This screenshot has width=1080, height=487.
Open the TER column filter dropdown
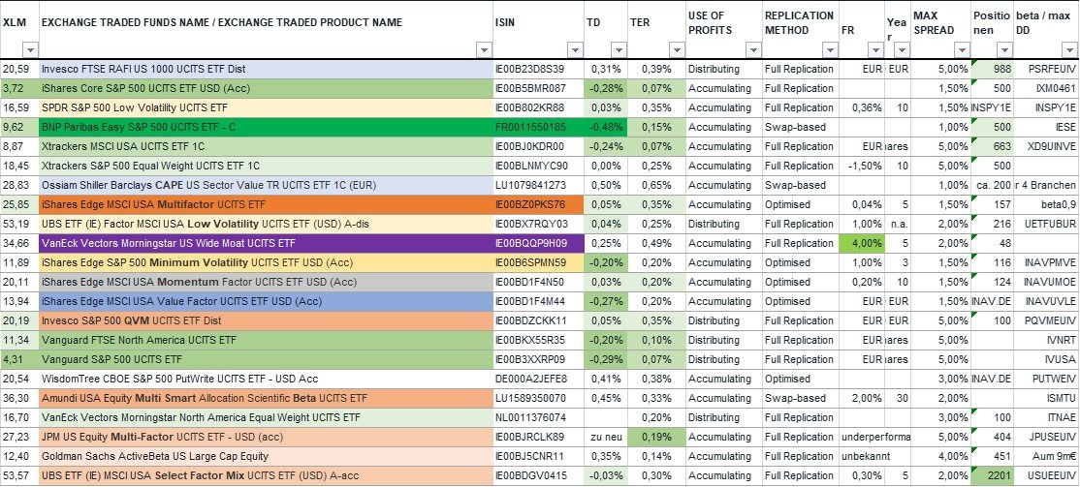tap(675, 50)
